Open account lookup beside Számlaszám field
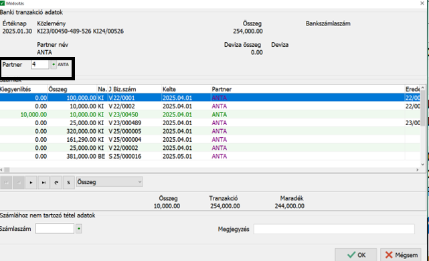 79,228
